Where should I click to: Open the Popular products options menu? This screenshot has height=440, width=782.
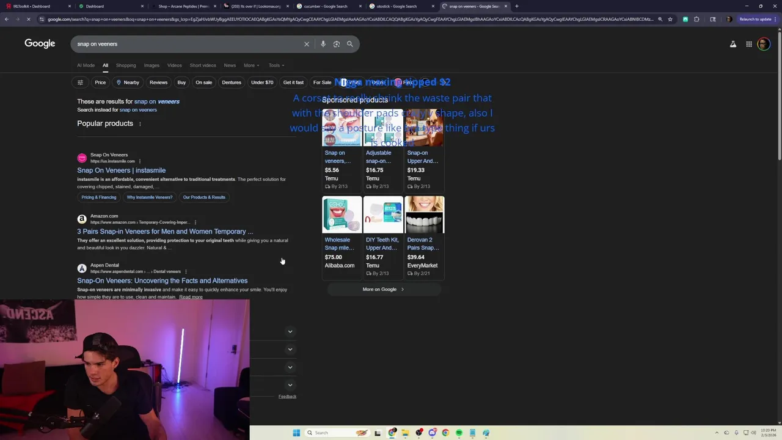point(140,124)
